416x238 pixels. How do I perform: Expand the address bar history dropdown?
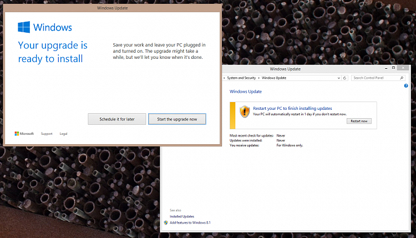coord(338,78)
